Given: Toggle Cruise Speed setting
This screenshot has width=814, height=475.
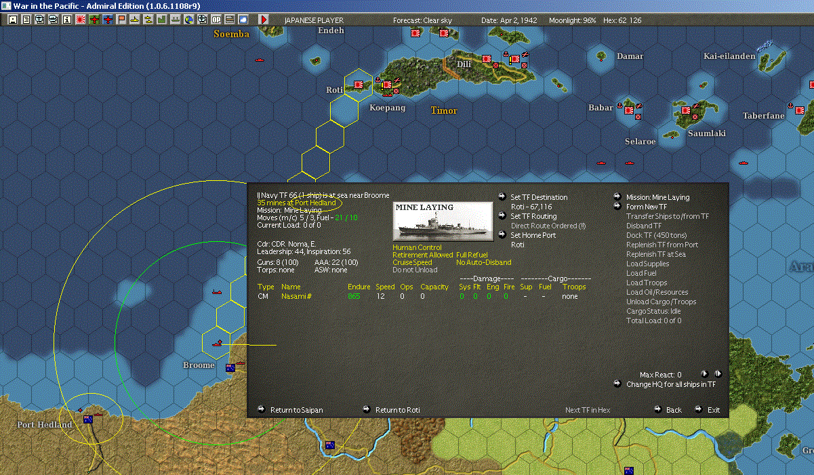Looking at the screenshot, I should coord(412,263).
